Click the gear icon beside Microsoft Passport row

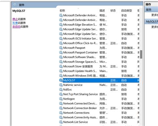pos(61,48)
